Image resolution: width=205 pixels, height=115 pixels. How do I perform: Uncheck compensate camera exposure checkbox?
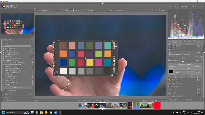(x=169, y=55)
